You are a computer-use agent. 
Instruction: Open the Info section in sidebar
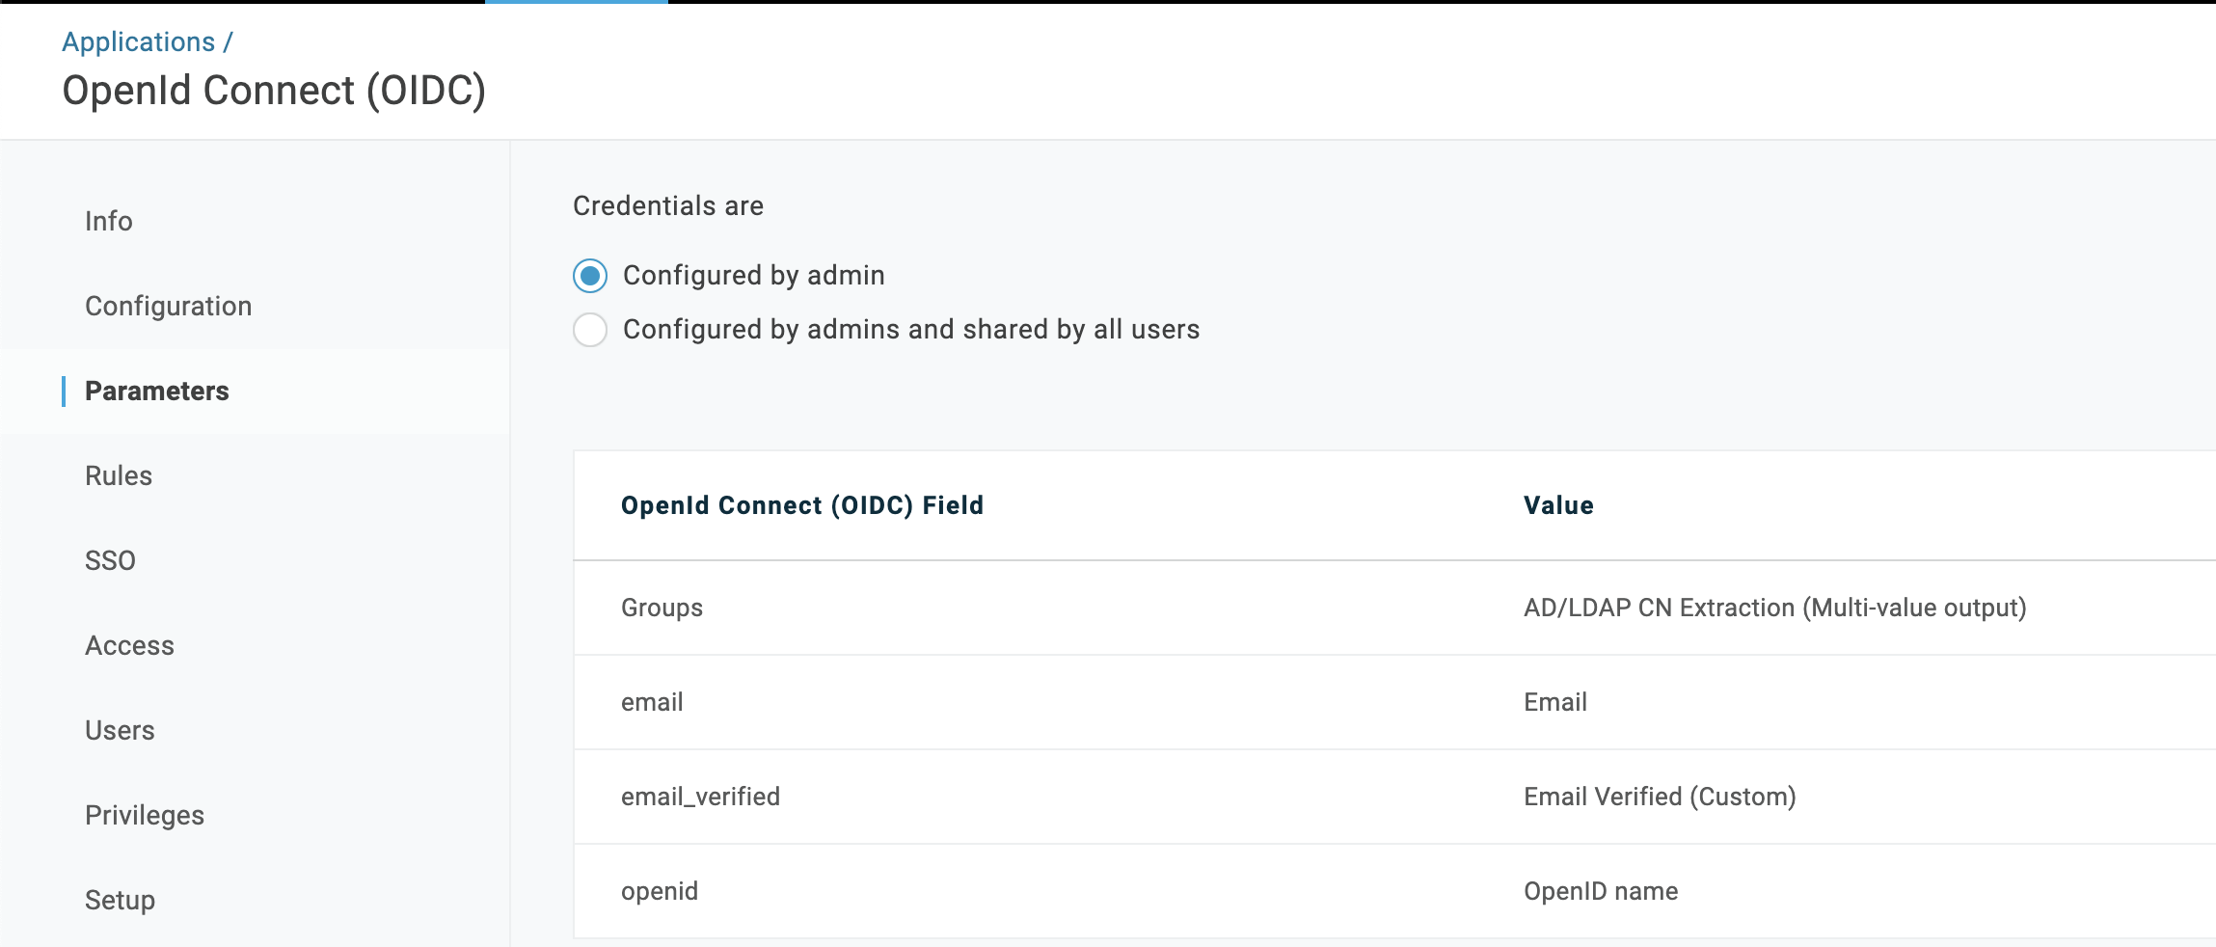tap(108, 221)
